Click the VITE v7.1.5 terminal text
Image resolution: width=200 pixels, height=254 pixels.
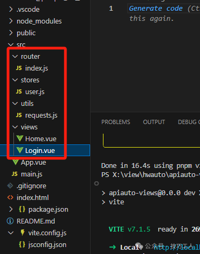click(130, 229)
